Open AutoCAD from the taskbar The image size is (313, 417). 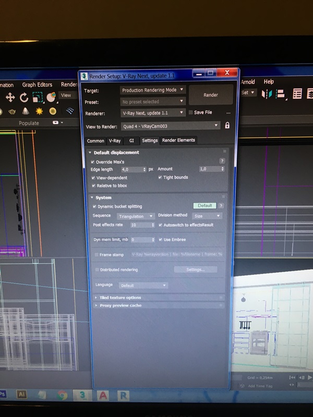pyautogui.click(x=103, y=396)
